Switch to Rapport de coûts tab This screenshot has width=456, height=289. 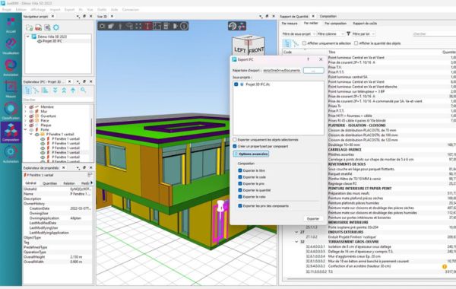click(x=365, y=24)
